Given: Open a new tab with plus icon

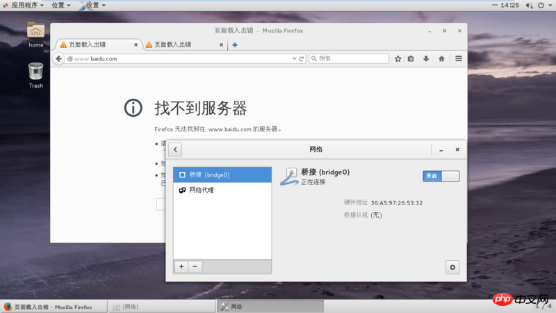Looking at the screenshot, I should click(235, 45).
